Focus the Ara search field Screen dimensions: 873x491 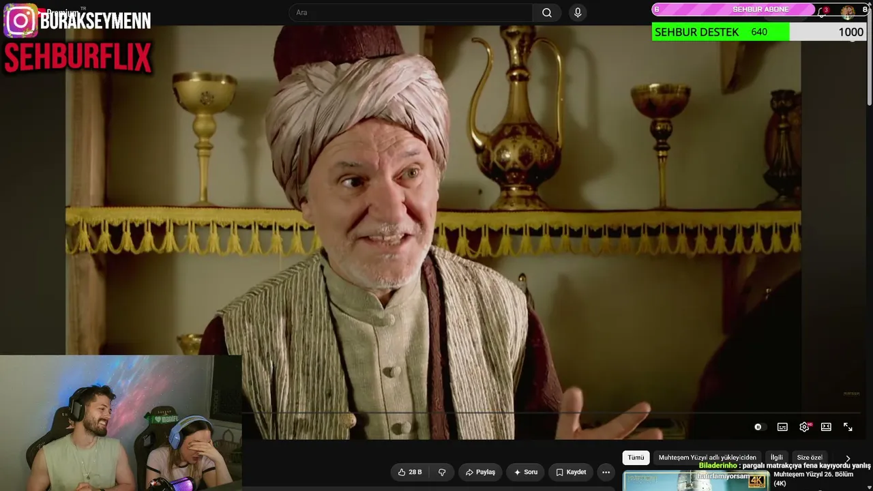411,12
